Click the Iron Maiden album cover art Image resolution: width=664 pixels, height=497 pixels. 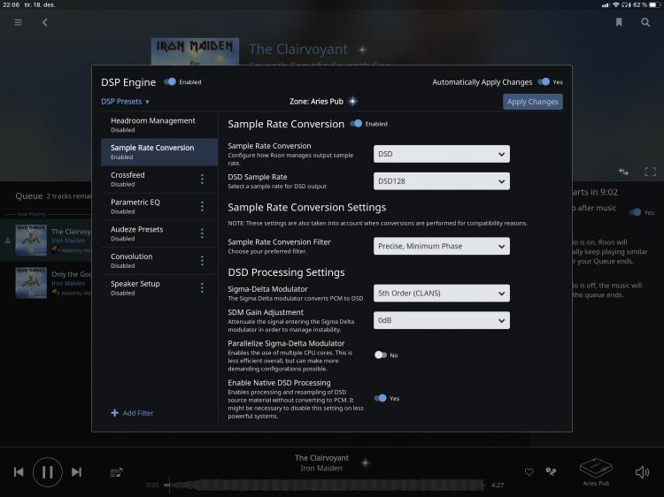point(195,51)
